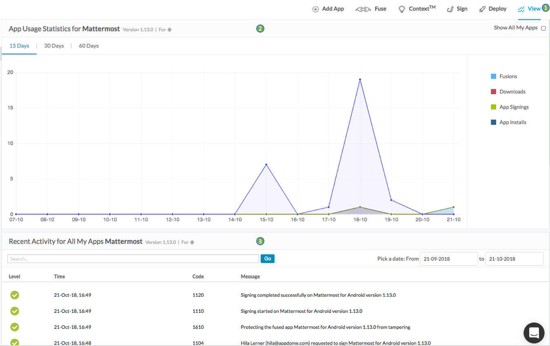
Task: Click the Code column header
Action: (x=198, y=277)
